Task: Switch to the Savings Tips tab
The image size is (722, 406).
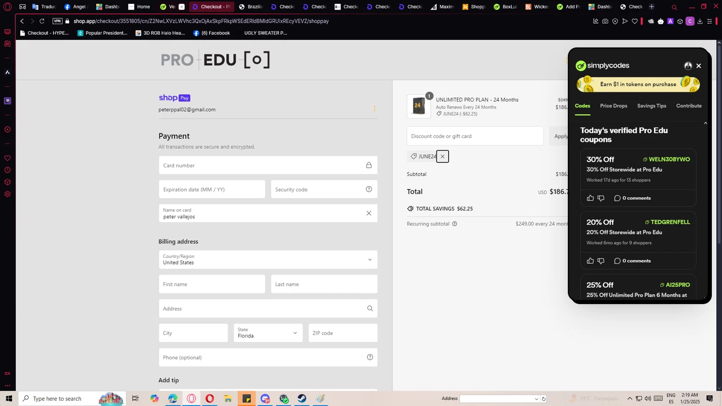Action: click(652, 106)
